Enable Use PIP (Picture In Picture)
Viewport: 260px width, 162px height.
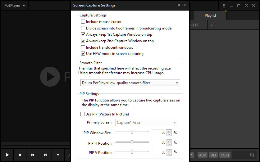coord(82,114)
